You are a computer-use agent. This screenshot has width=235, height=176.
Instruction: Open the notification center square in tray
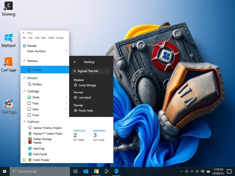229,171
